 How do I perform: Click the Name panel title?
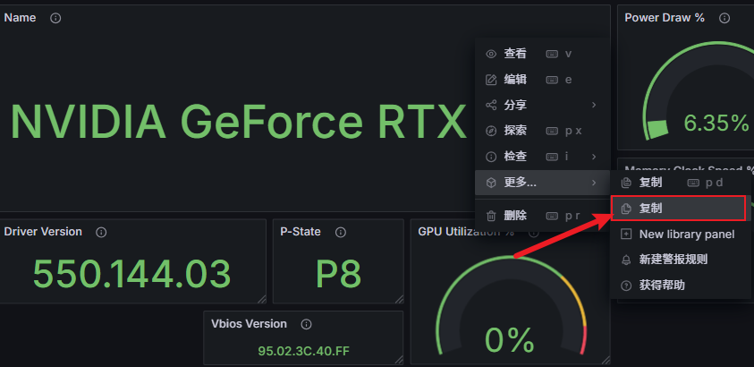point(21,18)
